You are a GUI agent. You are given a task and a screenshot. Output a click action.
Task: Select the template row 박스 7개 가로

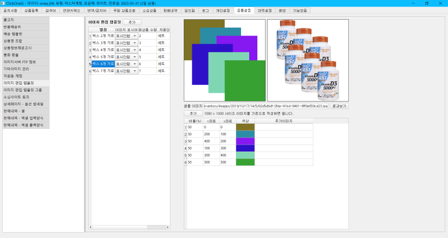[x=103, y=71]
